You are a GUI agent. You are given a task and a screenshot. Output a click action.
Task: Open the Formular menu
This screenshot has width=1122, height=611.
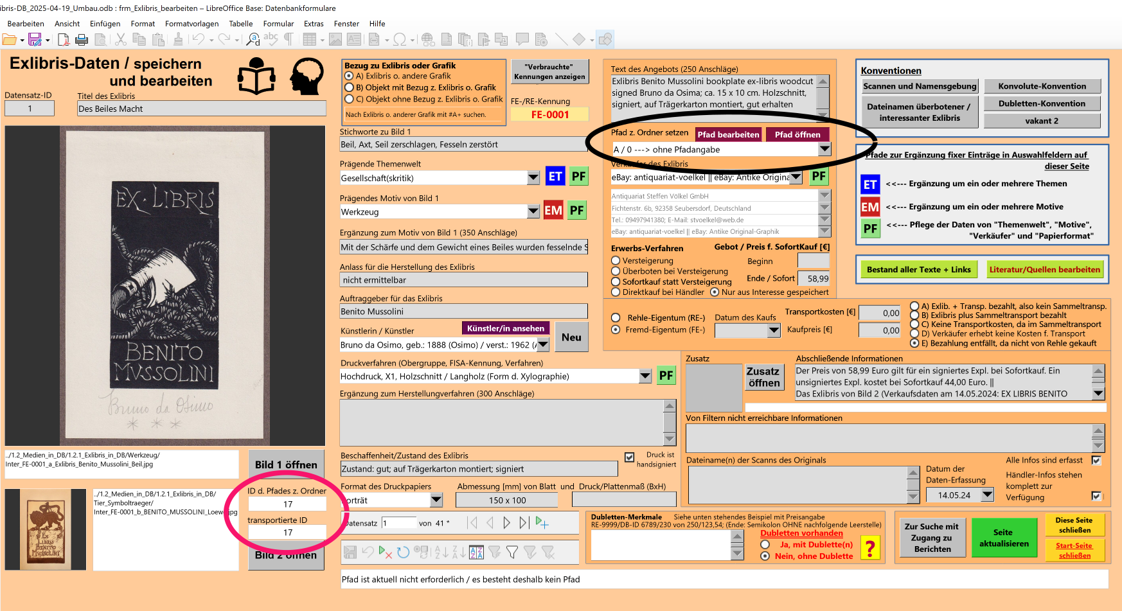pyautogui.click(x=278, y=24)
